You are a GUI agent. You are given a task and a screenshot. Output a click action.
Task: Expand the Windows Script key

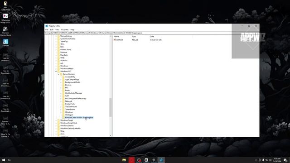tap(56, 120)
